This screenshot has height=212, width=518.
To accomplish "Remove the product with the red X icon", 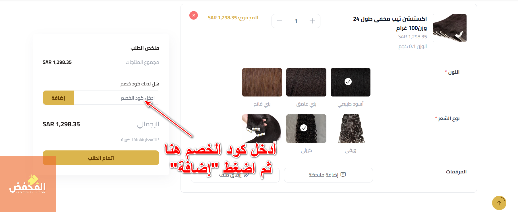I will (194, 15).
